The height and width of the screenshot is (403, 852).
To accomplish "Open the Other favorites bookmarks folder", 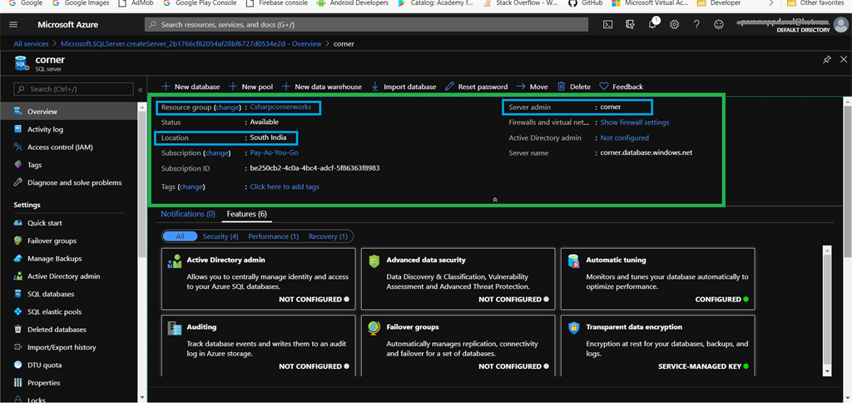I will tap(817, 3).
